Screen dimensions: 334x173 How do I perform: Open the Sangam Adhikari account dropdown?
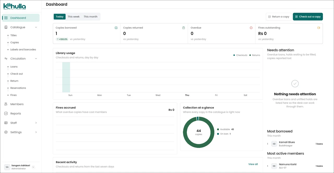pyautogui.click(x=33, y=167)
